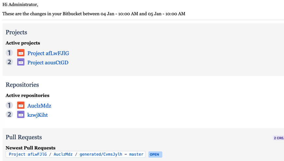
Task: Click the Pull Requests section heading
Action: point(24,137)
